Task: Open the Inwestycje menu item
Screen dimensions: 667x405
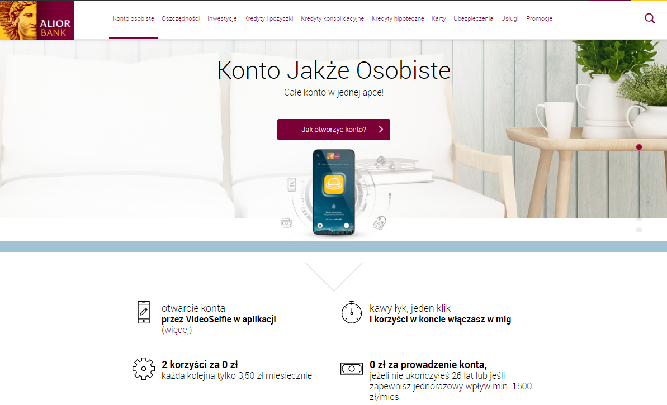Action: click(x=222, y=18)
